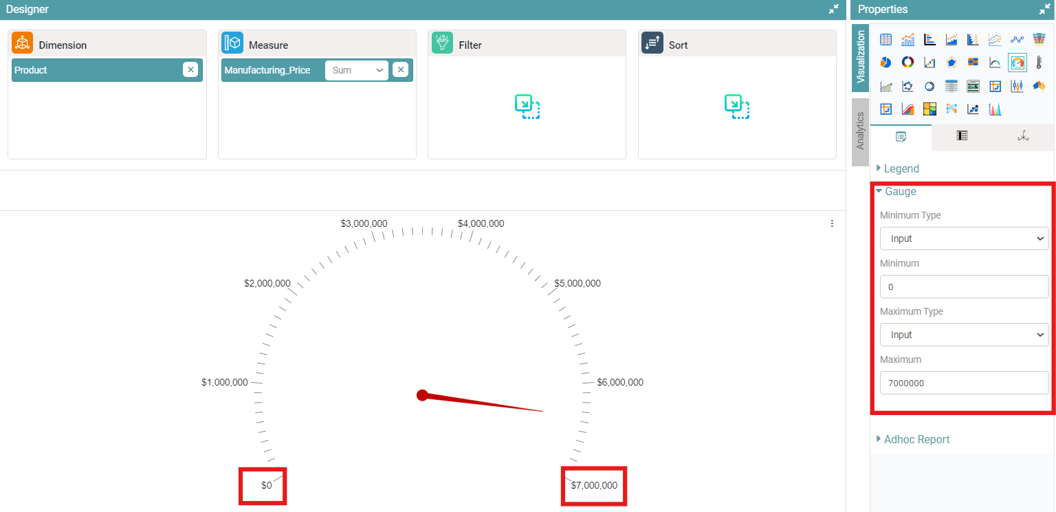Open the Minimum Type dropdown
1056x512 pixels.
tap(964, 238)
